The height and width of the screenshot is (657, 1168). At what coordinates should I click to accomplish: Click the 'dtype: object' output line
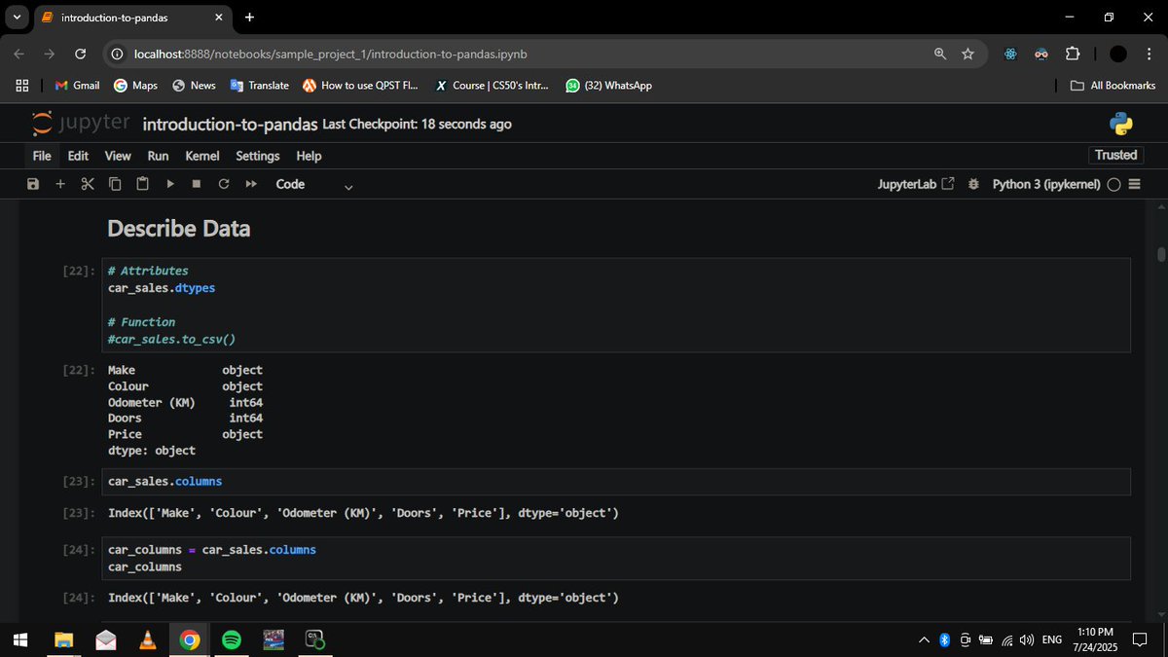[151, 451]
